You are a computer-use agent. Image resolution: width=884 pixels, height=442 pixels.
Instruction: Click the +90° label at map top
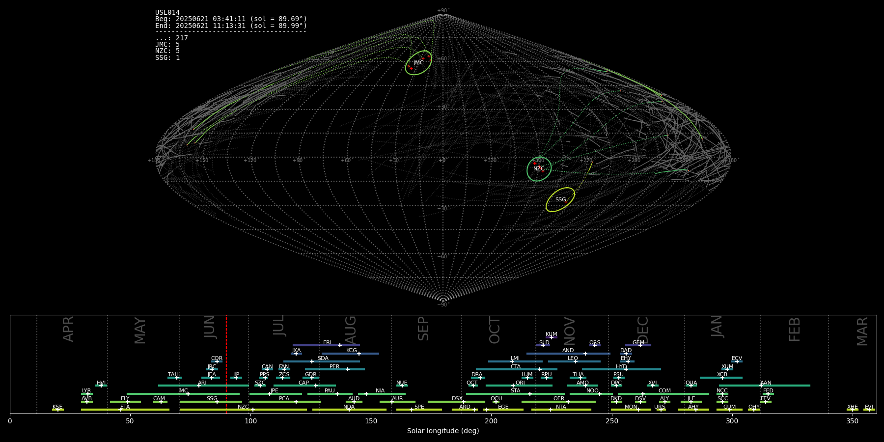[x=443, y=11]
